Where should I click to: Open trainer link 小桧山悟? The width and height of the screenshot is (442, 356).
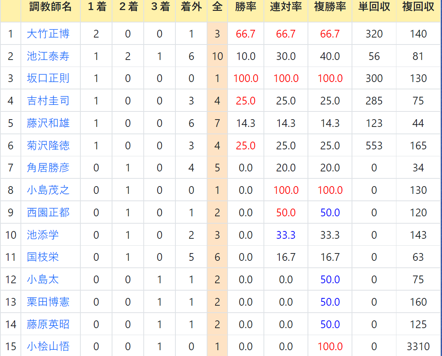(x=48, y=346)
